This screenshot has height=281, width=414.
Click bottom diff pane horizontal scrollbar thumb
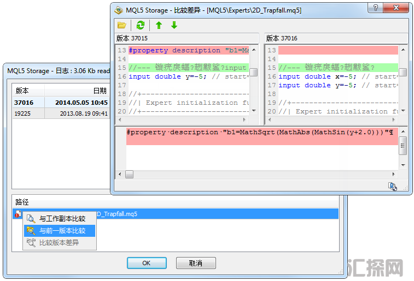(x=130, y=174)
